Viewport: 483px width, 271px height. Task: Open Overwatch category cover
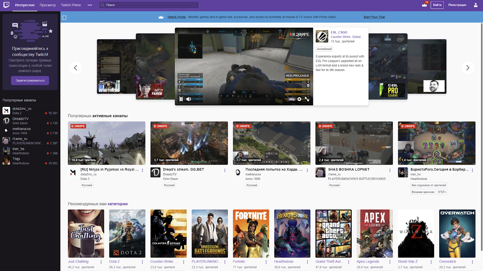(x=457, y=234)
